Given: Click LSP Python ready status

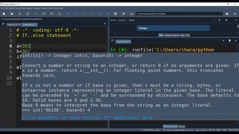Looking at the screenshot, I should (150, 130).
